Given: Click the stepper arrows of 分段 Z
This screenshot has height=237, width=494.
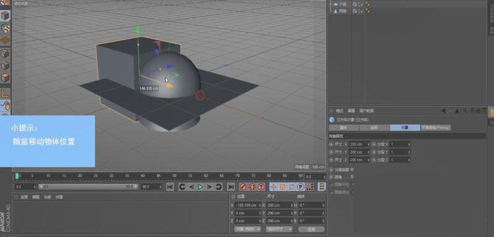Looking at the screenshot, I should [409, 160].
